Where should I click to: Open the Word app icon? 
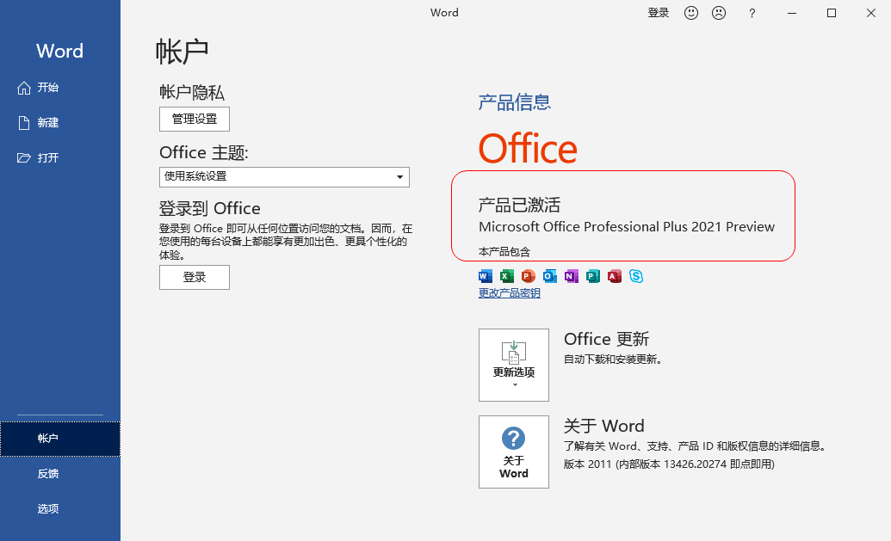[x=485, y=276]
